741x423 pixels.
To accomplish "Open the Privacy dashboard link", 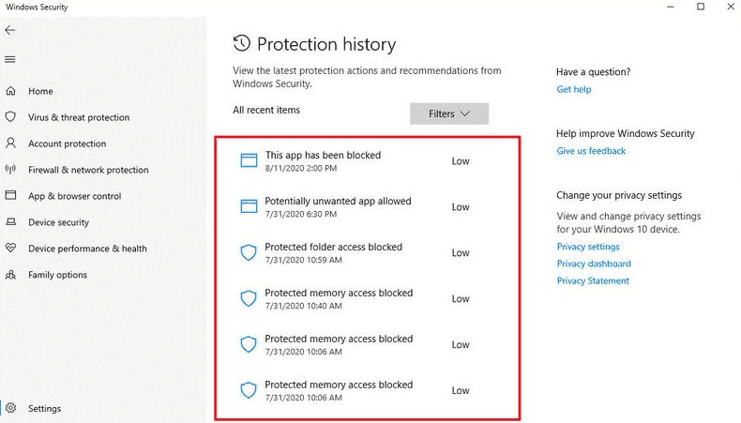I will coord(594,264).
